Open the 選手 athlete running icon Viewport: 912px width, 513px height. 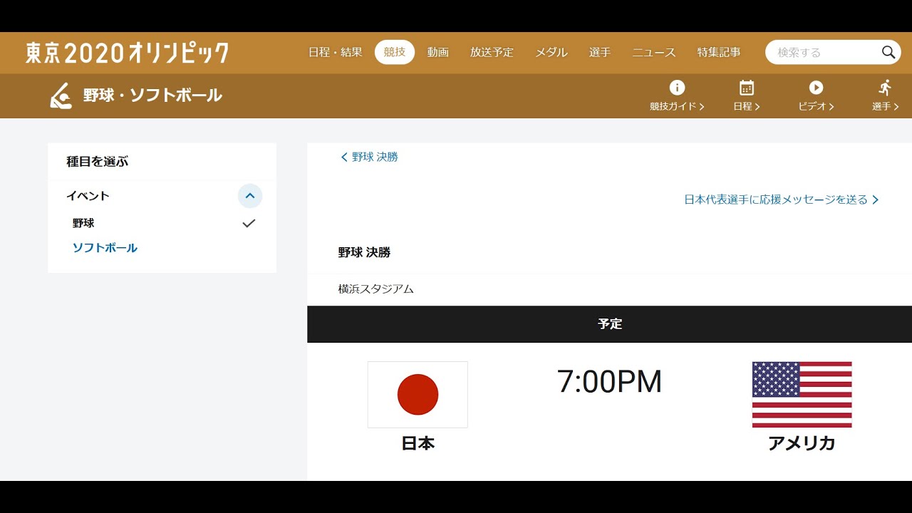[885, 88]
